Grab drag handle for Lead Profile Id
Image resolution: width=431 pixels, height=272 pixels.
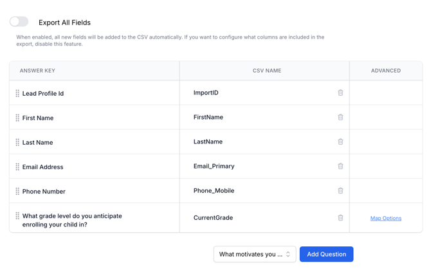click(x=17, y=93)
